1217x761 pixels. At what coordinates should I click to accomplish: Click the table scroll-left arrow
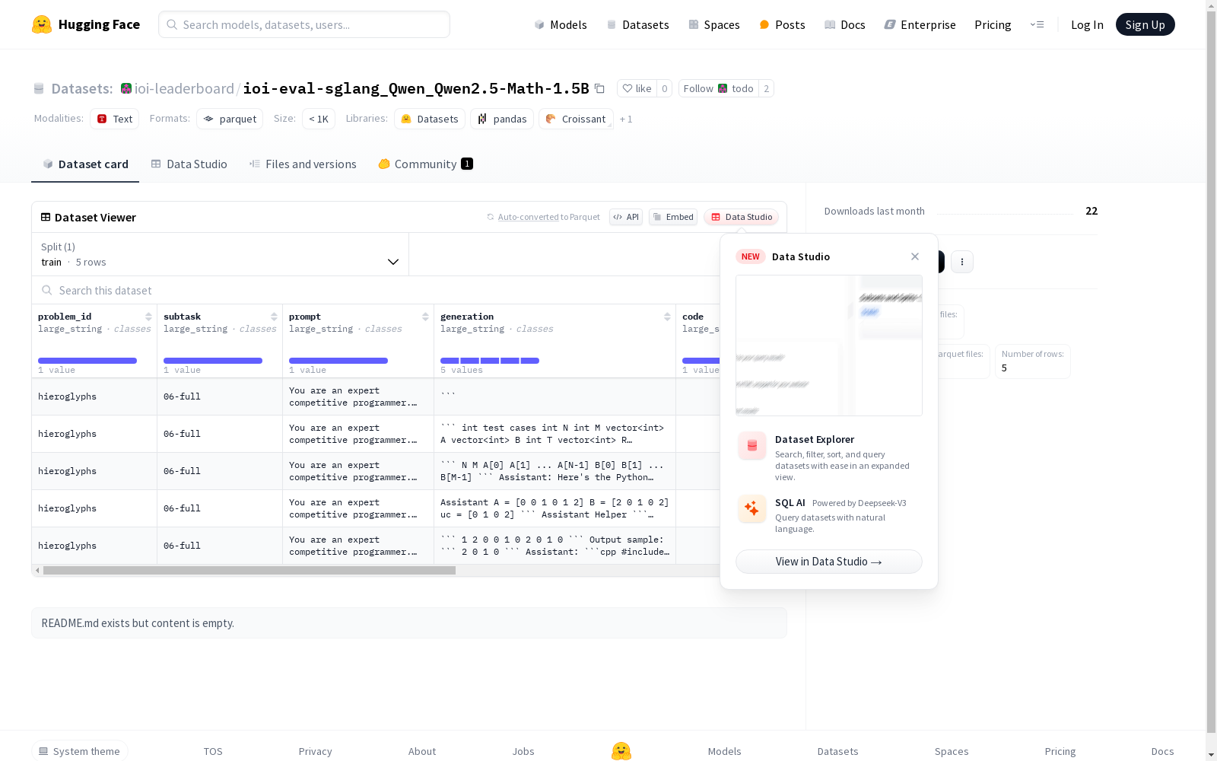[37, 570]
